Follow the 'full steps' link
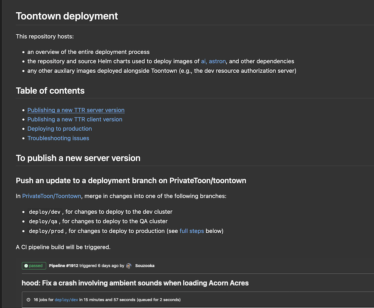Image resolution: width=374 pixels, height=308 pixels. click(191, 231)
